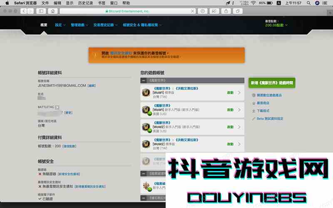Click the BattleTag help icon
The height and width of the screenshot is (208, 333).
pos(57,107)
